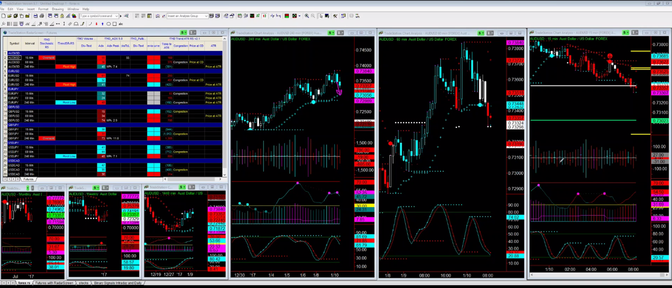
Task: Open the chart style dropdown arrow
Action: point(300,16)
